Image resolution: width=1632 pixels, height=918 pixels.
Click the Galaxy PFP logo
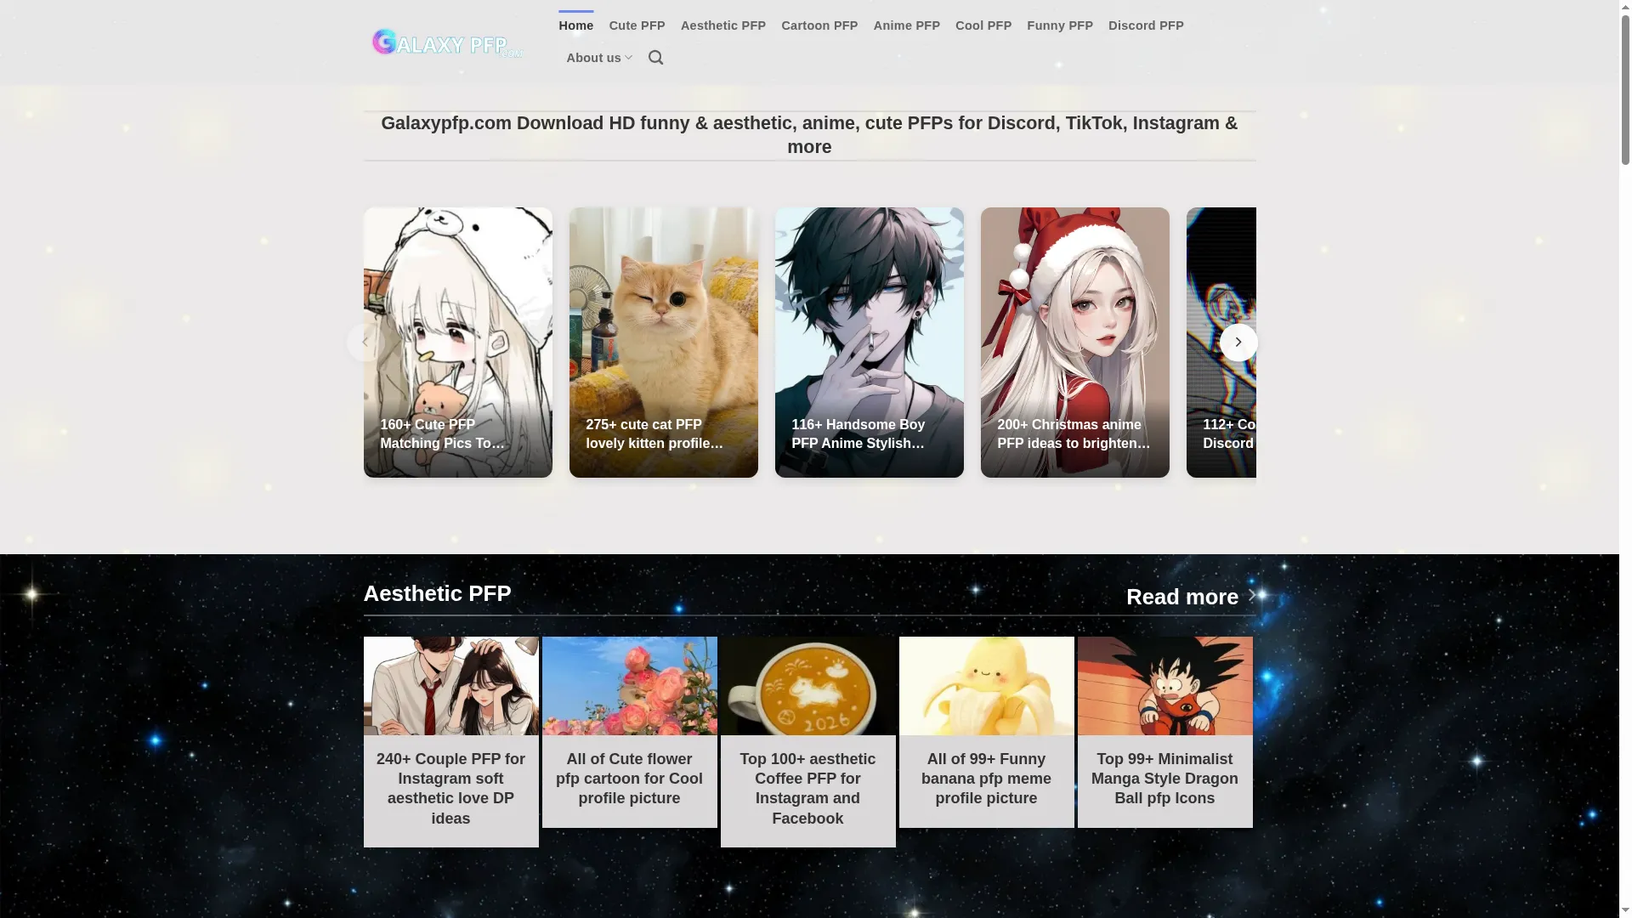click(447, 42)
